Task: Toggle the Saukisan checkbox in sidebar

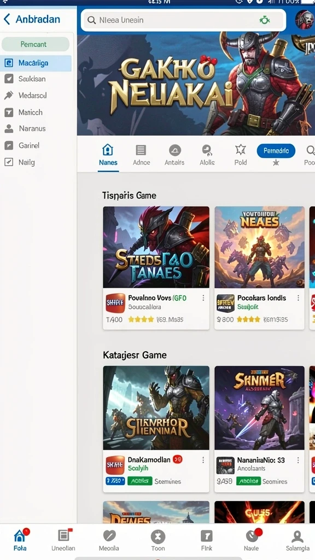Action: click(x=9, y=79)
